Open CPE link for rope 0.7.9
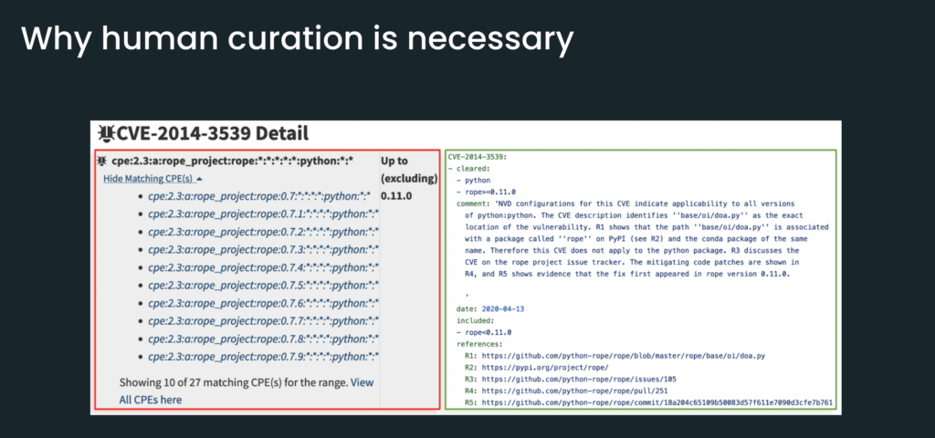Image resolution: width=935 pixels, height=438 pixels. [264, 357]
